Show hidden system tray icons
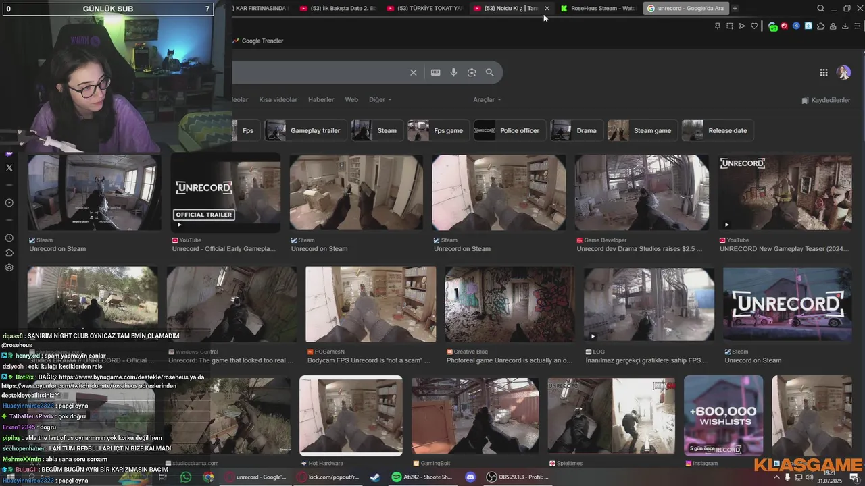The image size is (865, 486). tap(775, 477)
